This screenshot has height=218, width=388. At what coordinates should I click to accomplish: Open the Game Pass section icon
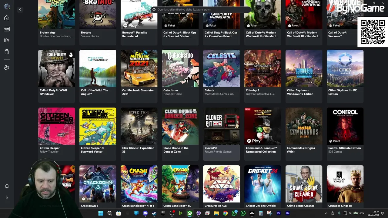(7, 29)
